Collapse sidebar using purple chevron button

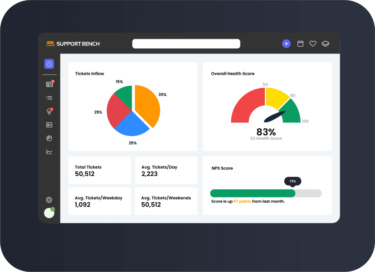pyautogui.click(x=49, y=64)
